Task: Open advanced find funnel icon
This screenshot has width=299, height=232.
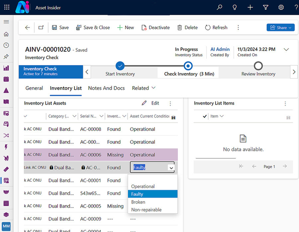Action: click(266, 7)
